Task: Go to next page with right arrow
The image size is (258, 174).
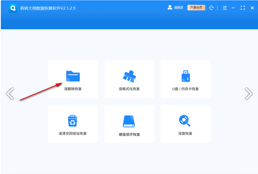Action: 249,94
